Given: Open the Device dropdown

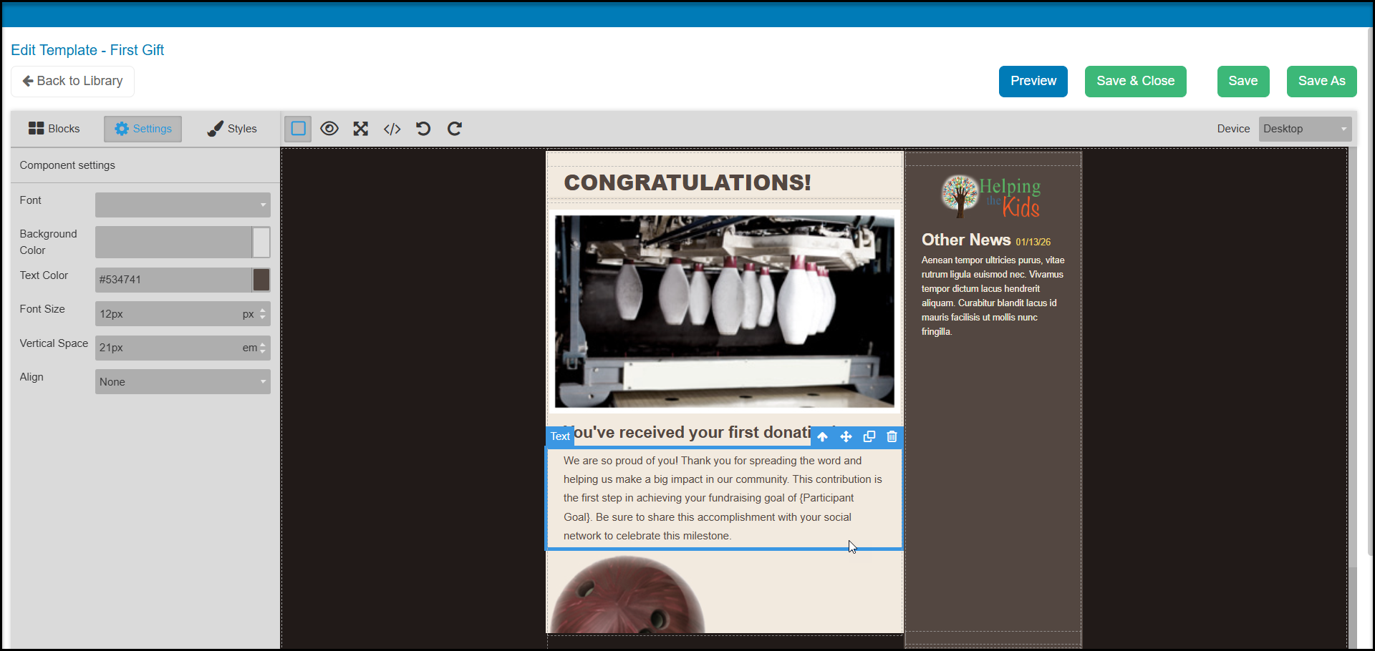Looking at the screenshot, I should (x=1305, y=129).
